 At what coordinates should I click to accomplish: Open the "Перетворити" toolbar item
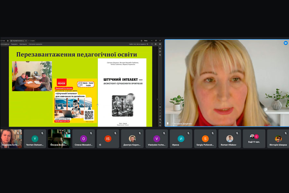coord(23,44)
